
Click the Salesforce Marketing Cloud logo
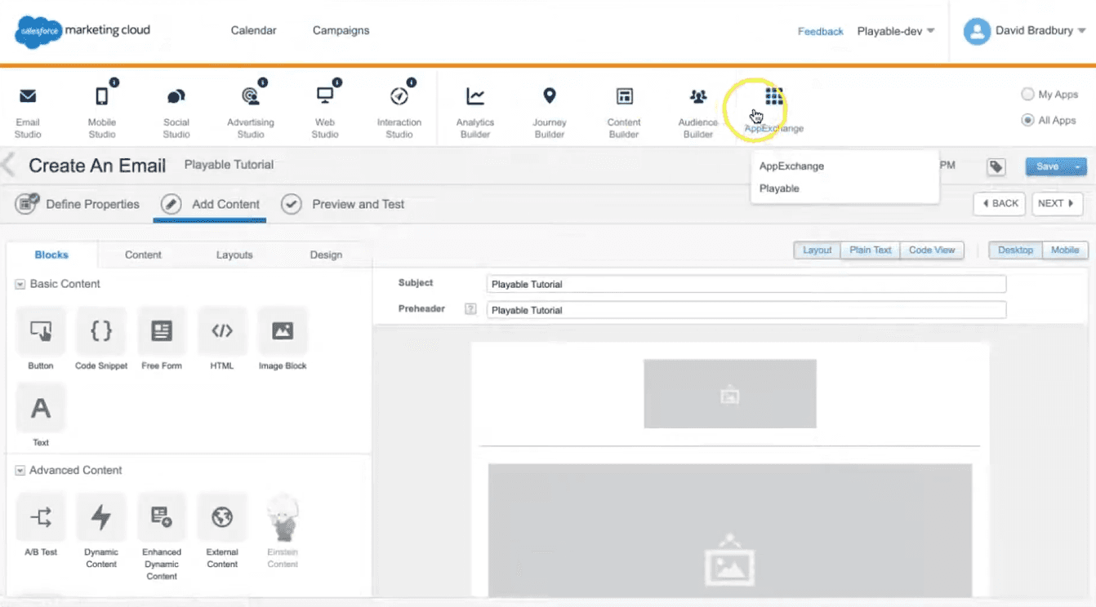82,31
